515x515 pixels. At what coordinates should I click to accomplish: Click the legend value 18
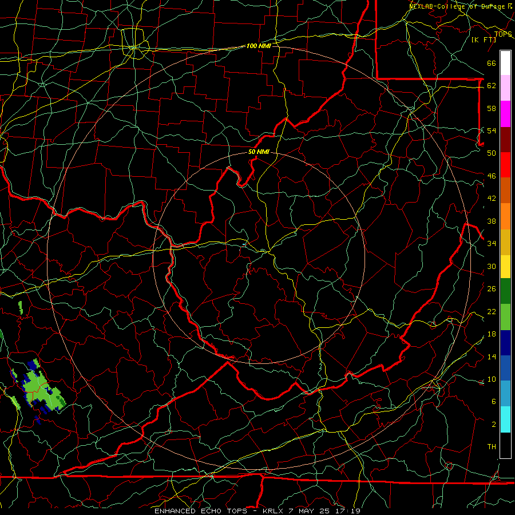click(492, 334)
